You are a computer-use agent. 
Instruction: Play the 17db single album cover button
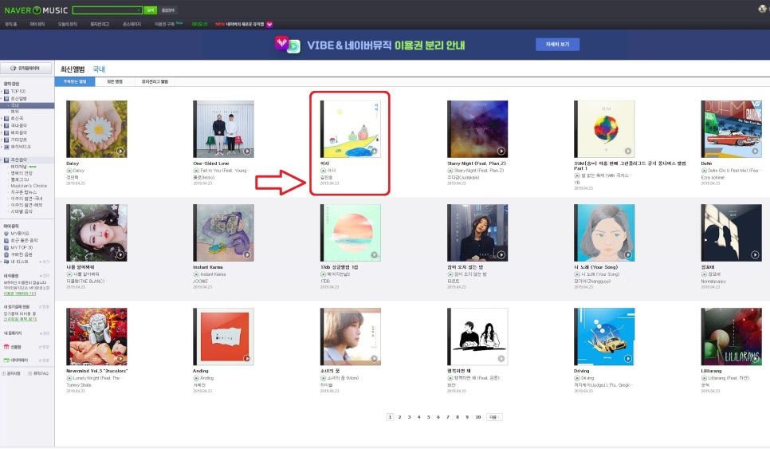tap(374, 255)
